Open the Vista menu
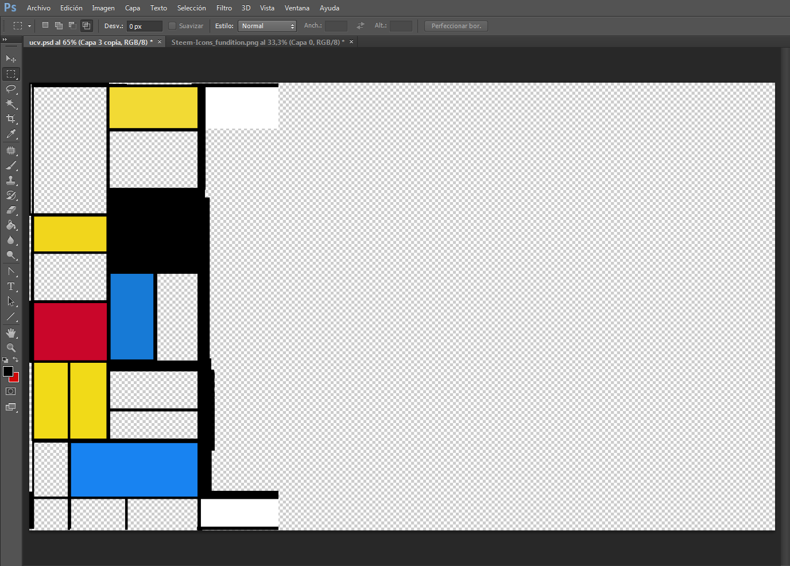Screen dimensions: 790x566 267,8
